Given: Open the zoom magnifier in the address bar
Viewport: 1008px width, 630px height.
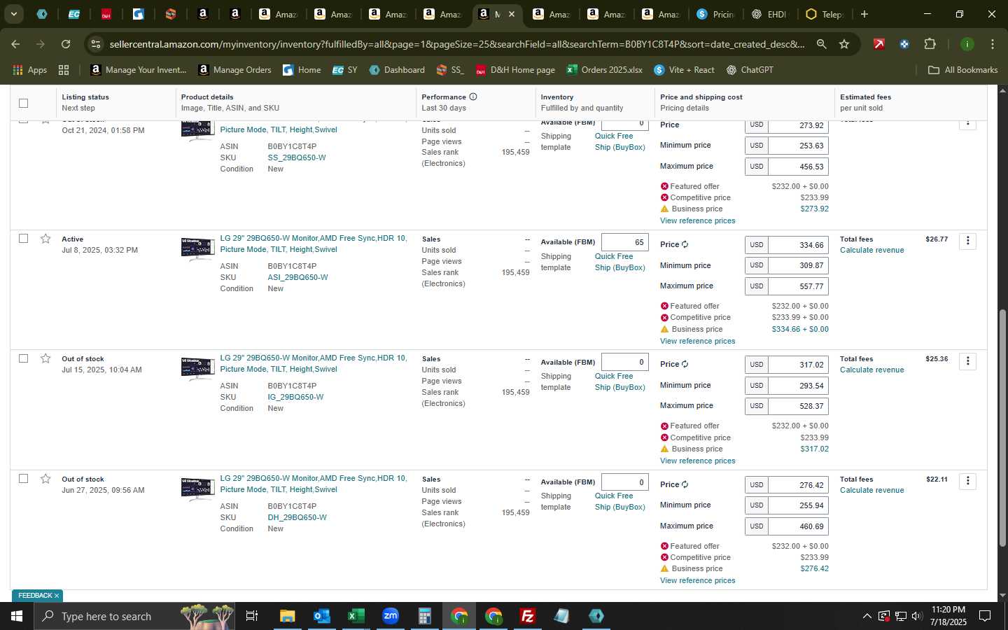Looking at the screenshot, I should [x=821, y=44].
